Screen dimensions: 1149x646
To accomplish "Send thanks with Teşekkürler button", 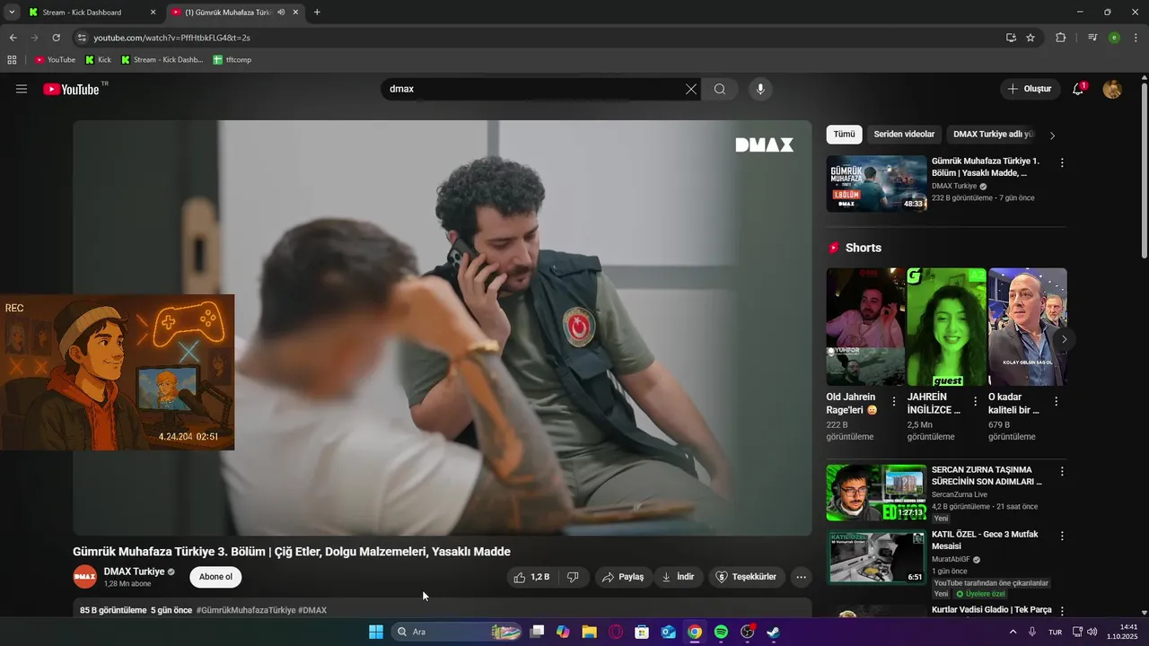I will 747,577.
